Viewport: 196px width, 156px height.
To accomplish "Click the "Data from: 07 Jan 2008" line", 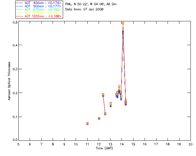I will (x=84, y=9).
